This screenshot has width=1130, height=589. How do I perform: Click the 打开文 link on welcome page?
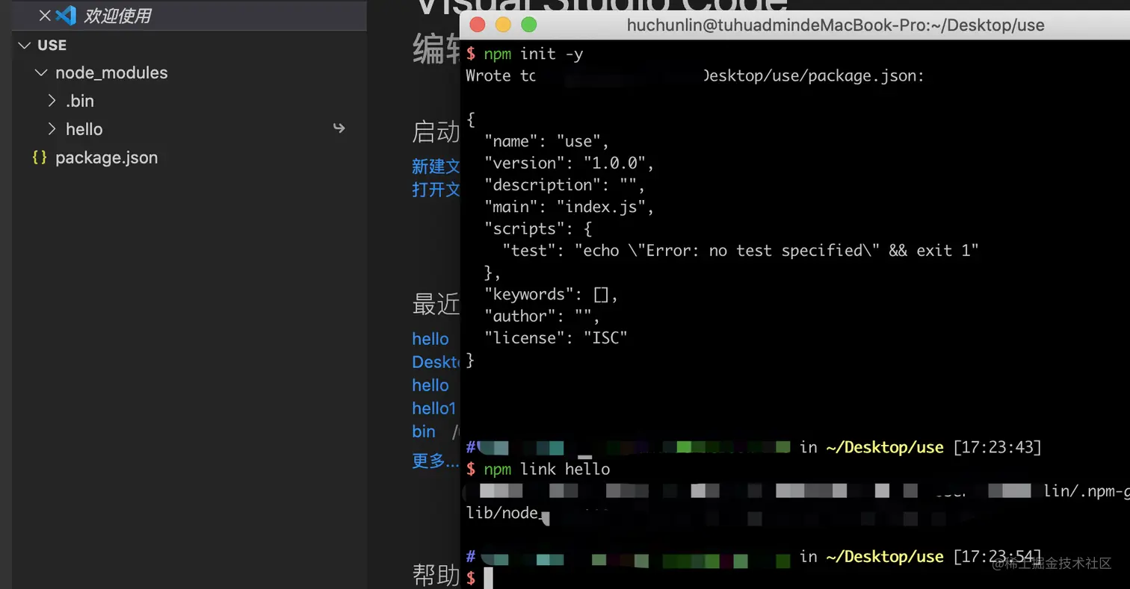pos(436,189)
